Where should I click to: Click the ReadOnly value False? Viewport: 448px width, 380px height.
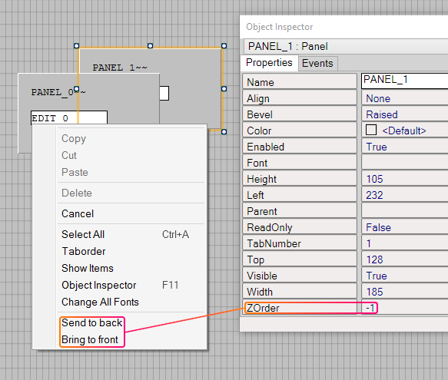click(x=404, y=227)
